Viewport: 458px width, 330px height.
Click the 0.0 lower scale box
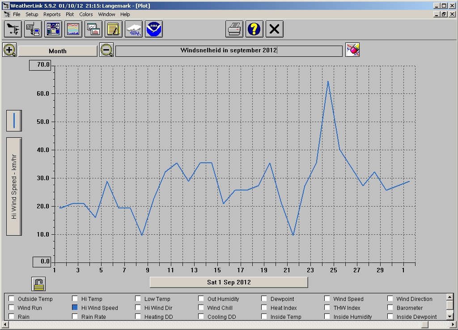[x=42, y=262]
